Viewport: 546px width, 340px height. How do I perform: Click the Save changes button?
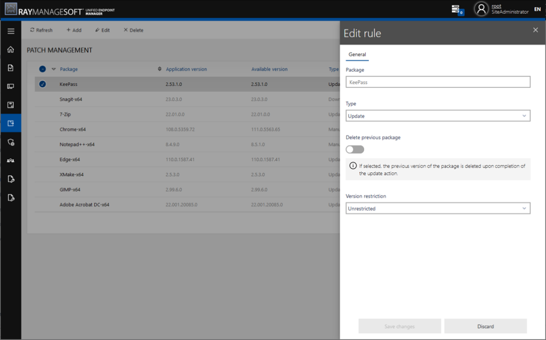tap(399, 327)
